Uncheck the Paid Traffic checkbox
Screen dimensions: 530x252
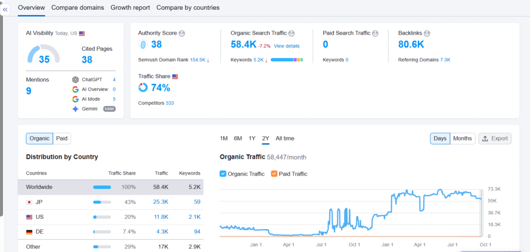274,174
